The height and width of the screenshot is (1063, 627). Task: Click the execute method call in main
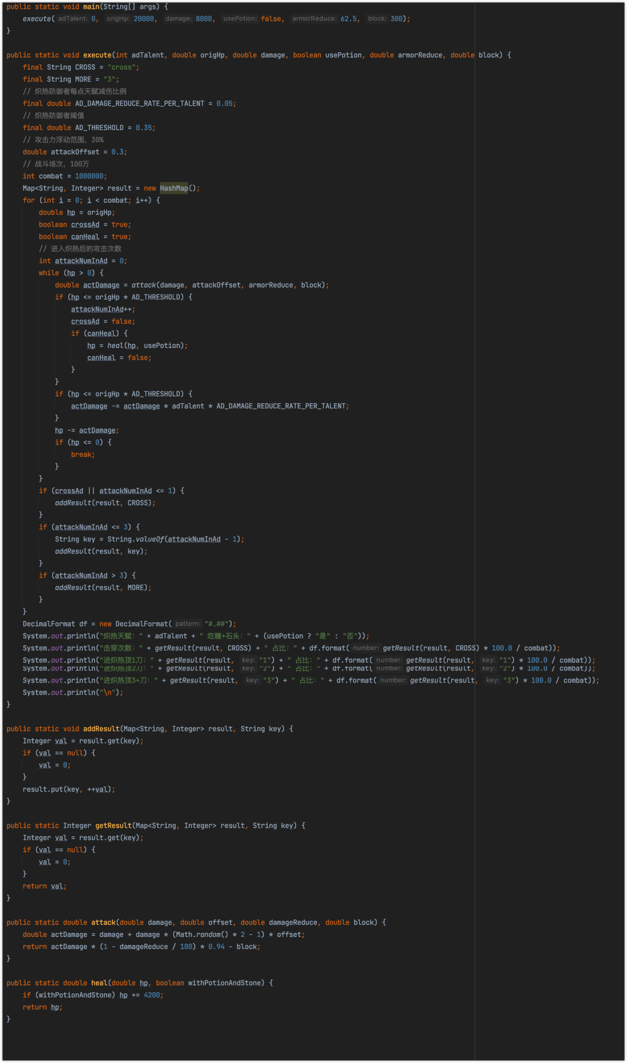click(x=37, y=19)
